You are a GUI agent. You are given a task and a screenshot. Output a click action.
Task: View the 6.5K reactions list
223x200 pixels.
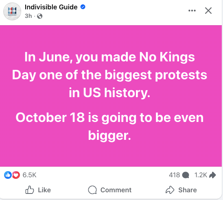click(29, 175)
